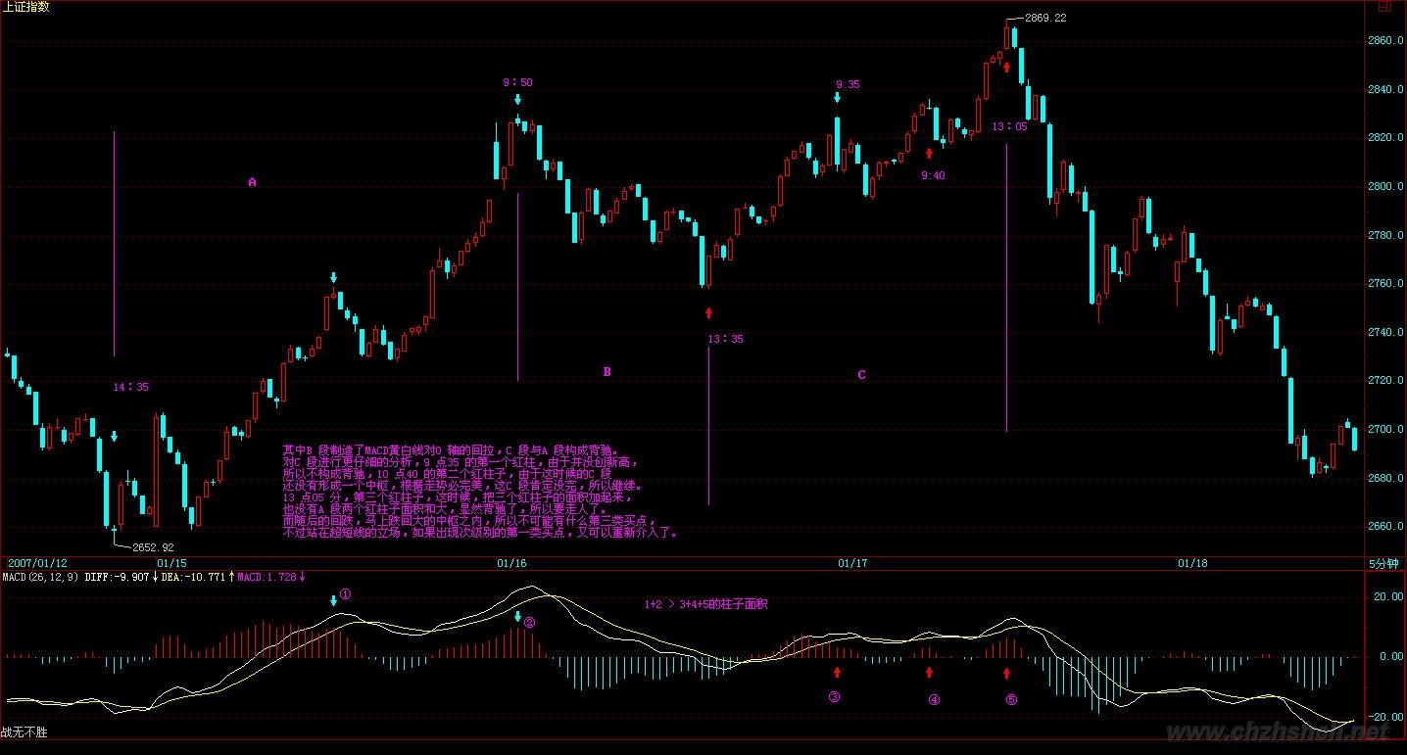Select the 01/16 date on the time axis
Viewport: 1407px width, 755px height.
click(x=511, y=563)
